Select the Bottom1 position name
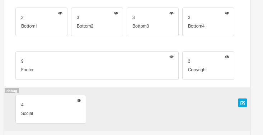 tap(29, 26)
